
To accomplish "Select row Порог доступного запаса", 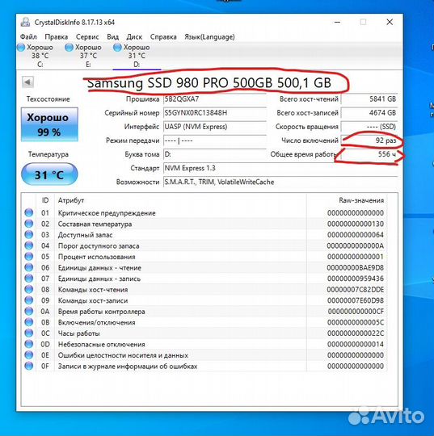I will tap(204, 245).
